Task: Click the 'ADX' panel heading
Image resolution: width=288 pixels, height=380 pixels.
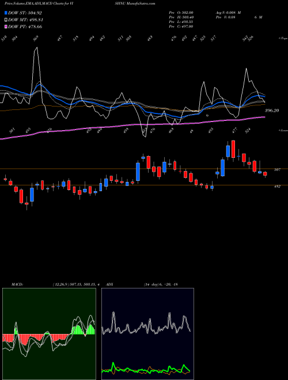Action: point(110,284)
